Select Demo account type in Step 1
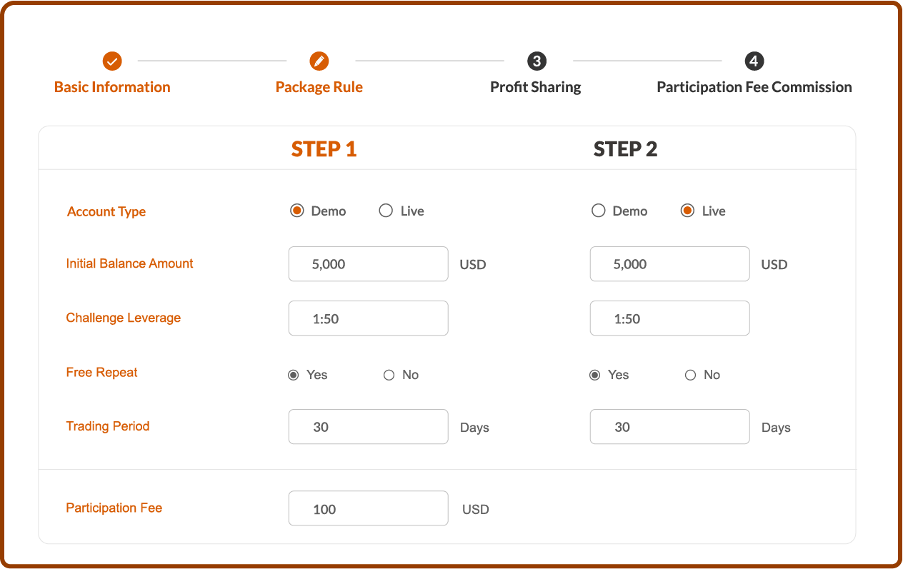 (x=297, y=211)
